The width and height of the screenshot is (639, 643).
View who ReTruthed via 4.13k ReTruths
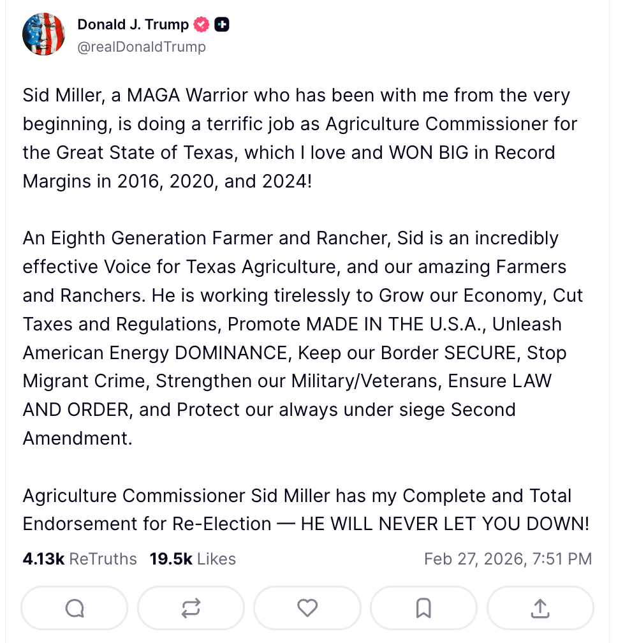tap(80, 559)
